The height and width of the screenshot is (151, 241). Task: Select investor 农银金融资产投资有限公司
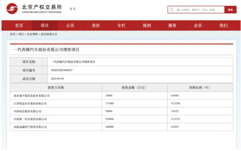(30, 127)
